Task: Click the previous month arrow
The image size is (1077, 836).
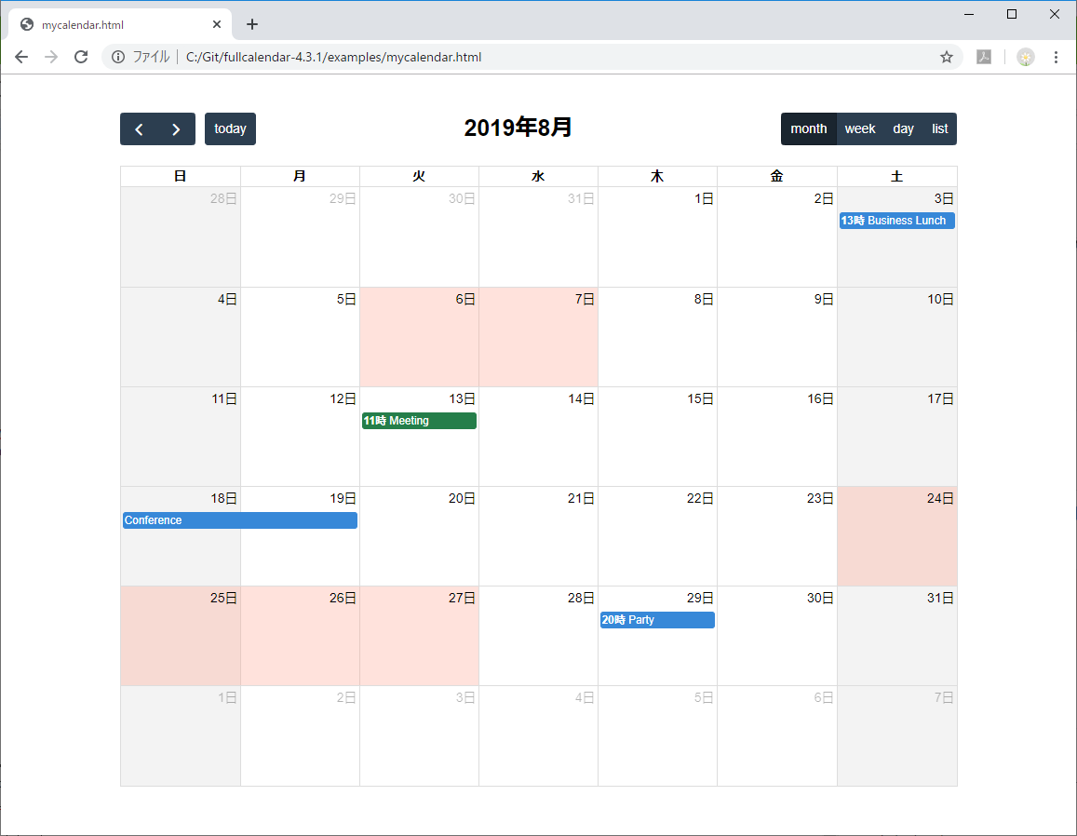Action: click(140, 128)
